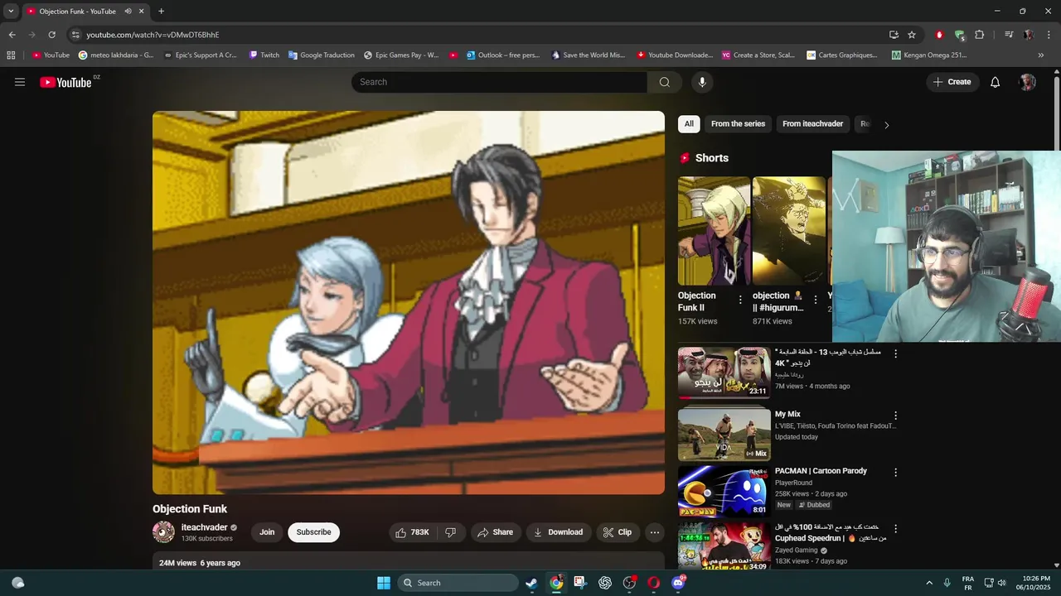Open PACMAN Cartoon Parody thumbnail
Image resolution: width=1061 pixels, height=596 pixels.
point(724,491)
